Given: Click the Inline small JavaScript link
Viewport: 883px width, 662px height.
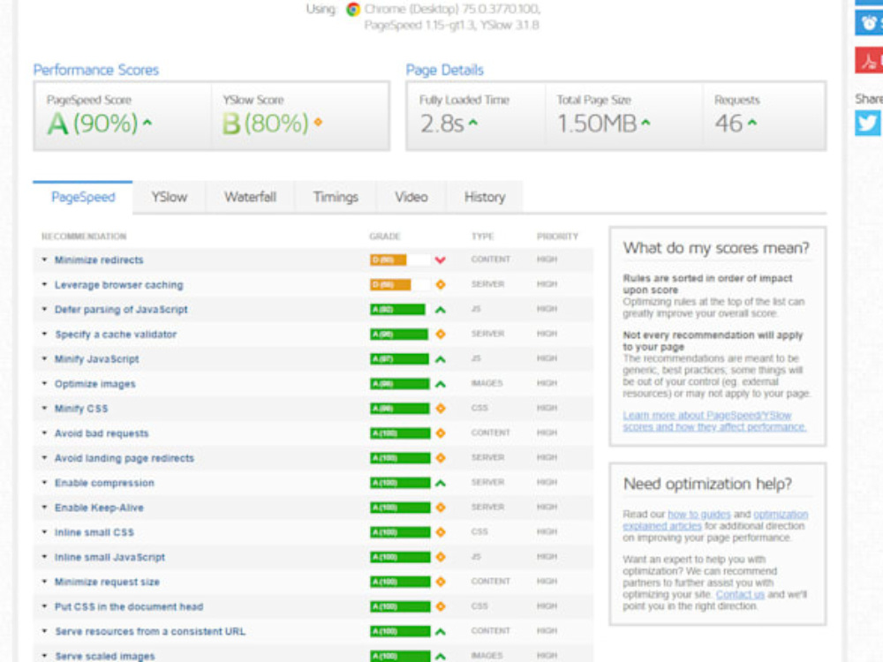Looking at the screenshot, I should (x=109, y=557).
